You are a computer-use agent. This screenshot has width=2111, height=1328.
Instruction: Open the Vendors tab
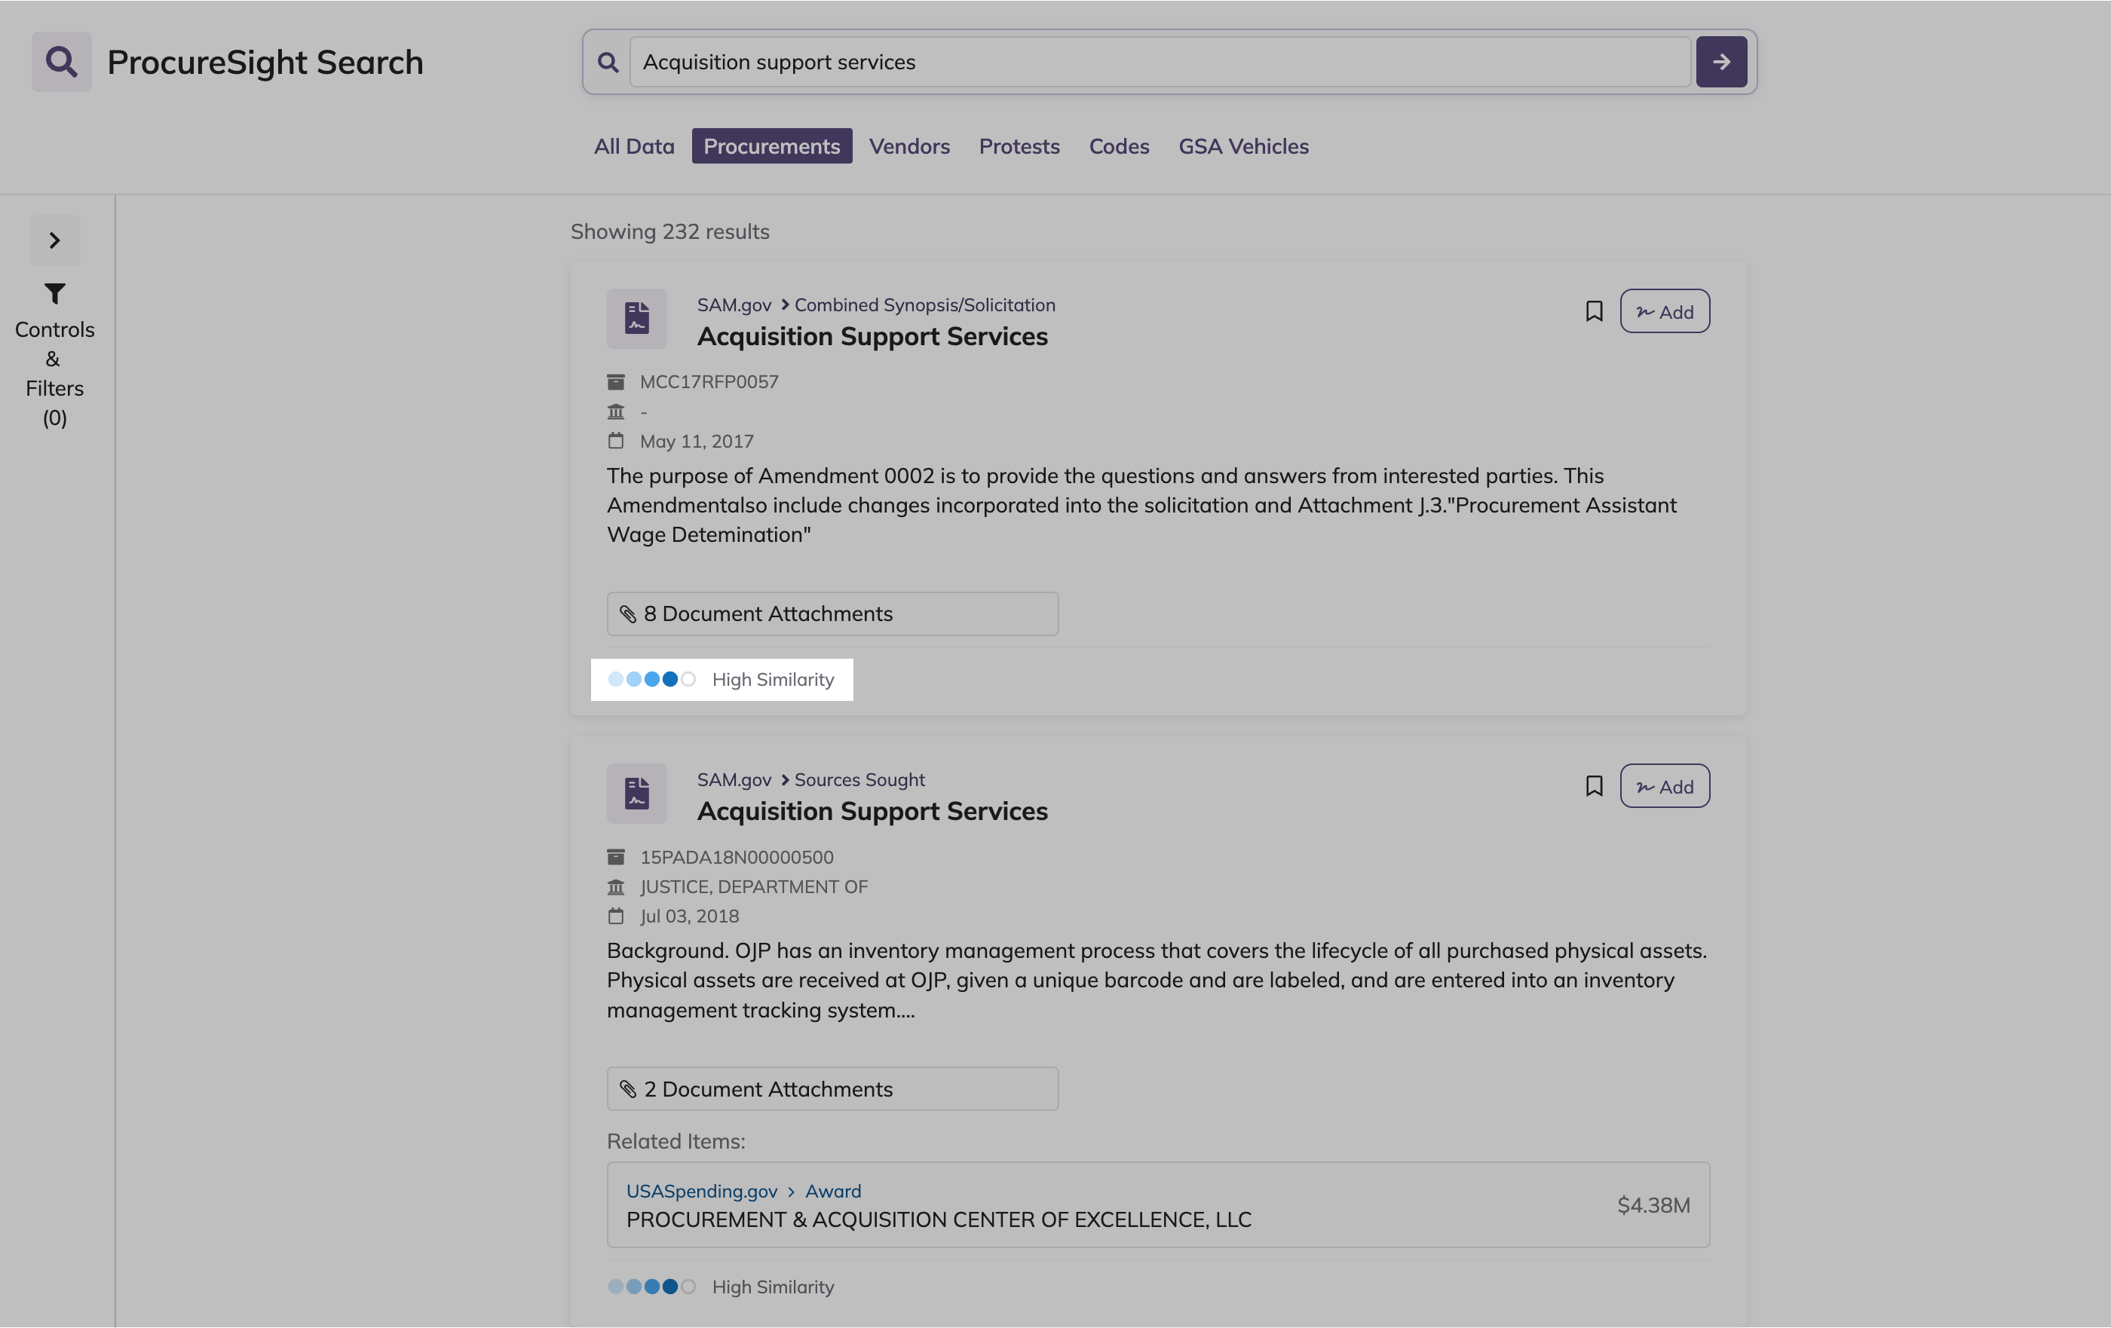tap(909, 146)
